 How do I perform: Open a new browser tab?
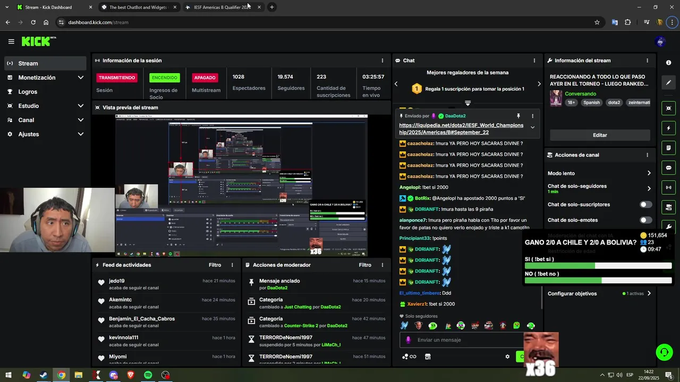(x=271, y=7)
